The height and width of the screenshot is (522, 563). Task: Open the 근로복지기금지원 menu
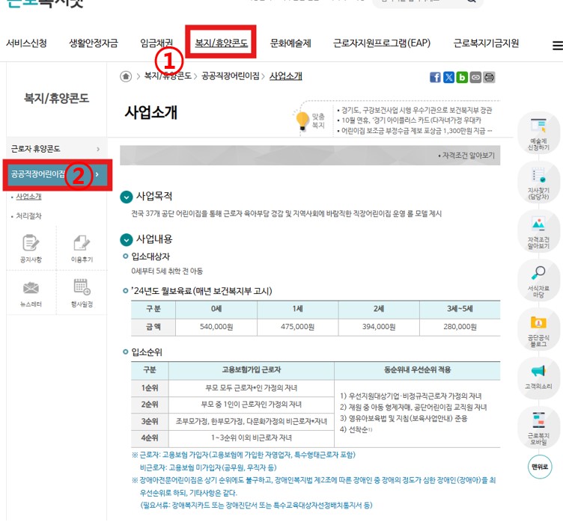pyautogui.click(x=486, y=43)
